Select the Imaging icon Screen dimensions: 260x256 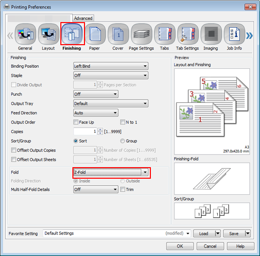211,34
